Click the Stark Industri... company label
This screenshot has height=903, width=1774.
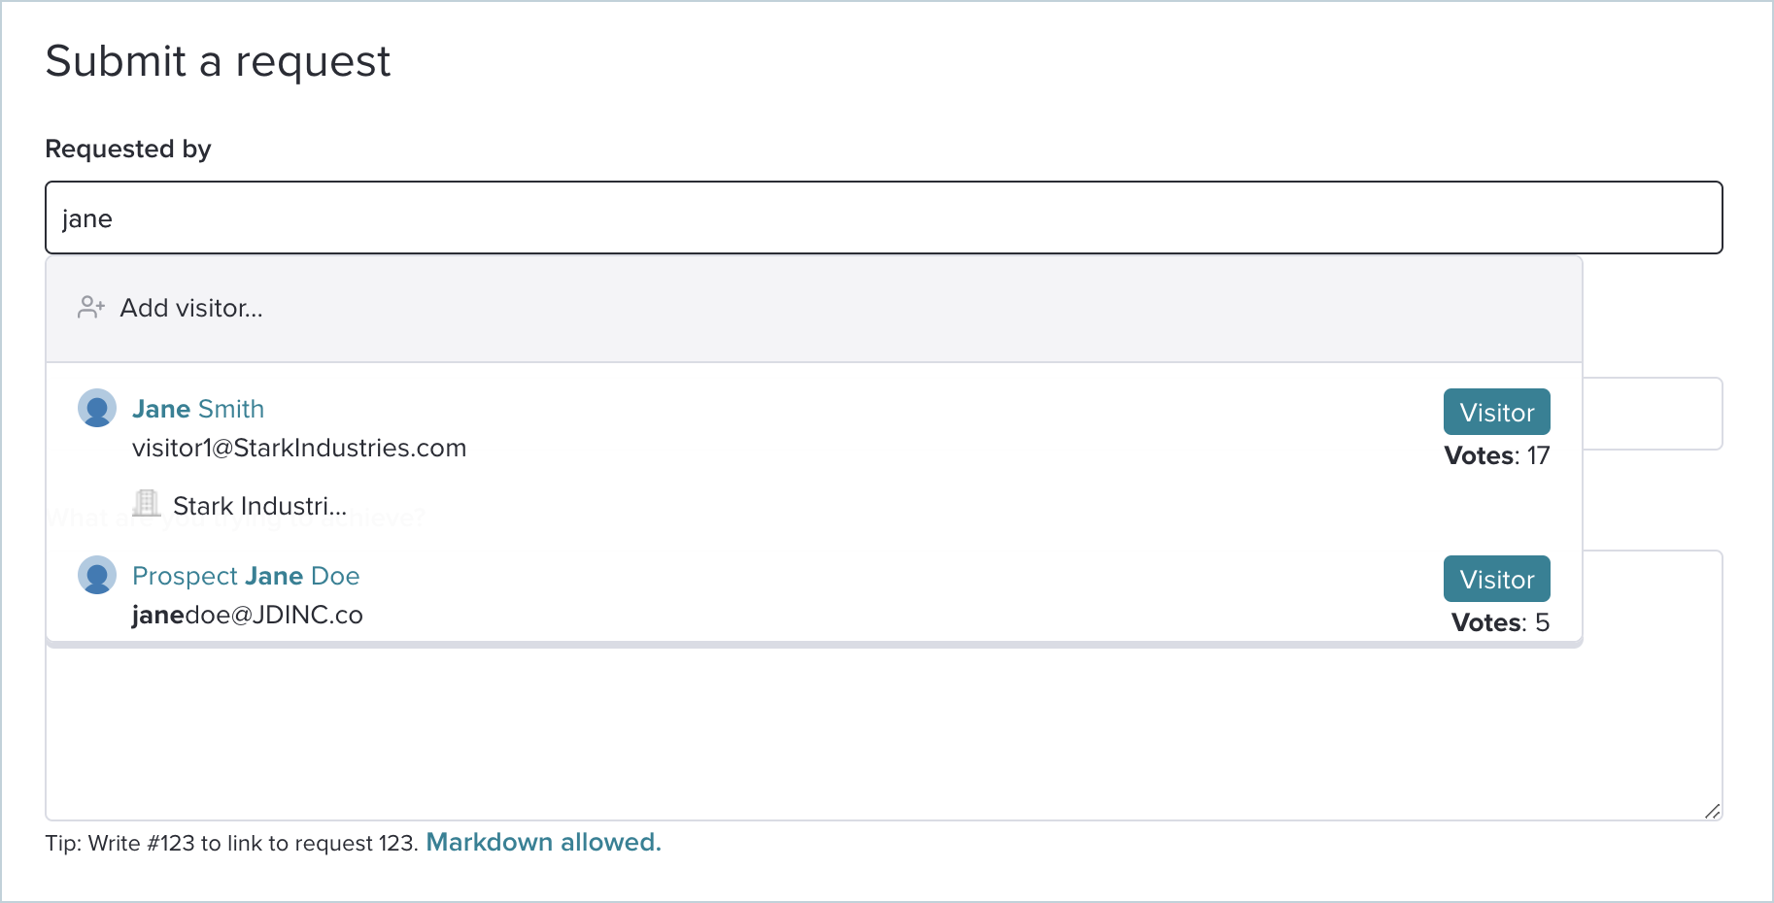[x=259, y=506]
